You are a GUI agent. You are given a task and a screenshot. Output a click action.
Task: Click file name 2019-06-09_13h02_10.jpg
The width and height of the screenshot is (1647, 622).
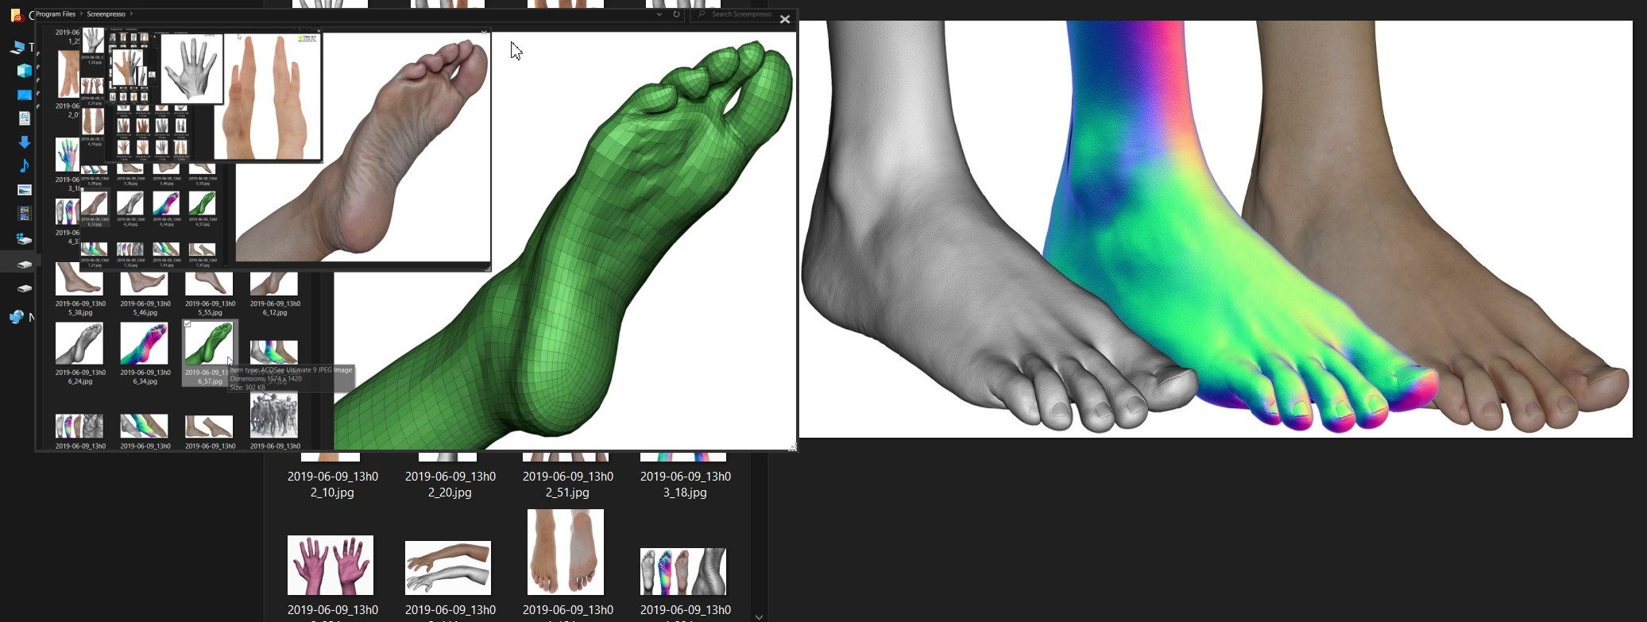pos(332,485)
